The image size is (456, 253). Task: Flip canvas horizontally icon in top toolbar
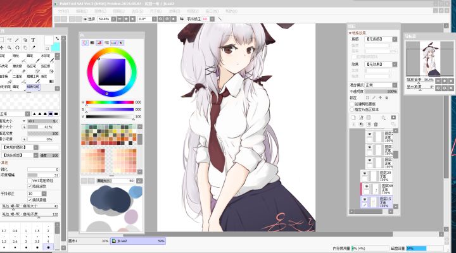pyautogui.click(x=182, y=19)
